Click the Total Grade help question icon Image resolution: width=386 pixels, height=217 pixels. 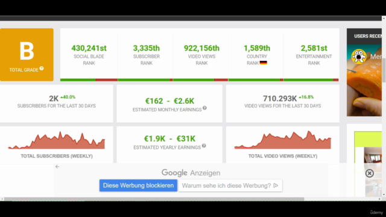[x=42, y=68]
